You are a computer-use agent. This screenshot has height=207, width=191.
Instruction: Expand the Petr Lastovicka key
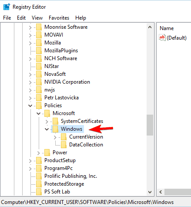point(30,98)
